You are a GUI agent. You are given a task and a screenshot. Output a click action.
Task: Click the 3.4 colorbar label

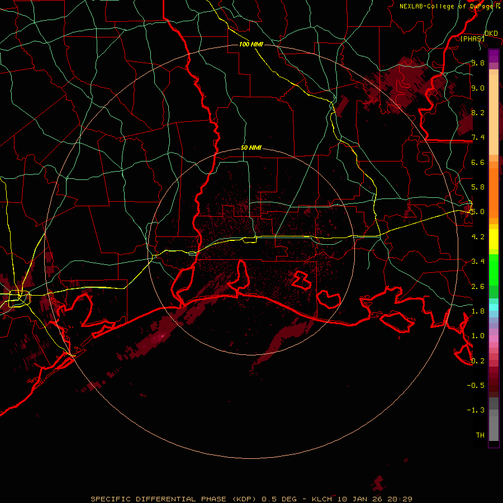pos(478,262)
